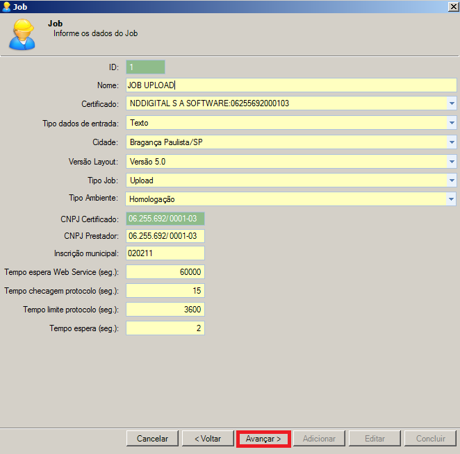Expand the Tipo dados de entrada dropdown

[452, 123]
